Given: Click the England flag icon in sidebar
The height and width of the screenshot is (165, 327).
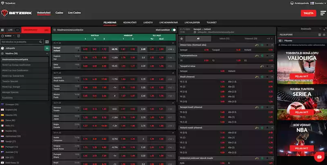Looking at the screenshot, I should tap(2, 110).
